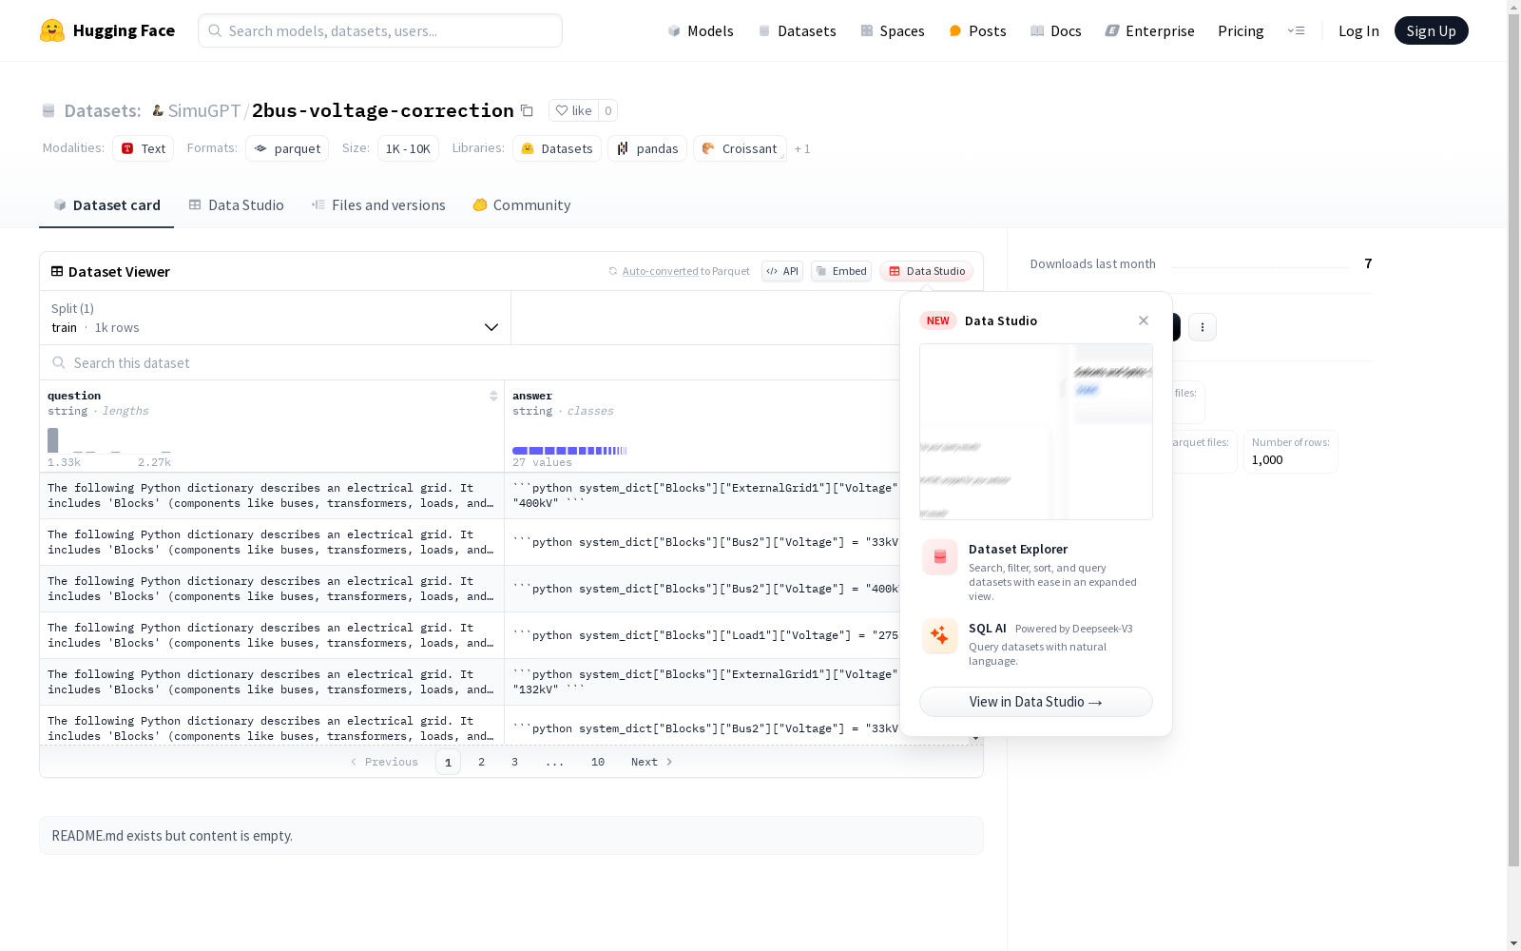Click the Sign Up button

tap(1431, 30)
